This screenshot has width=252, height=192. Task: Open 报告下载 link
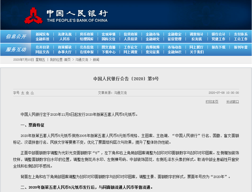pos(218,47)
